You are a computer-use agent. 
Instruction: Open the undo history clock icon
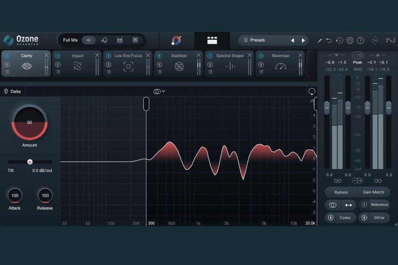pyautogui.click(x=339, y=40)
